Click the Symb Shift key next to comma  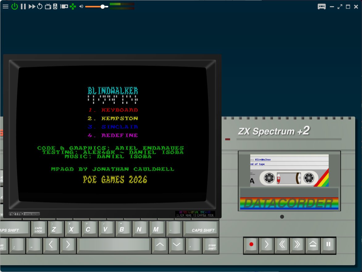point(211,246)
